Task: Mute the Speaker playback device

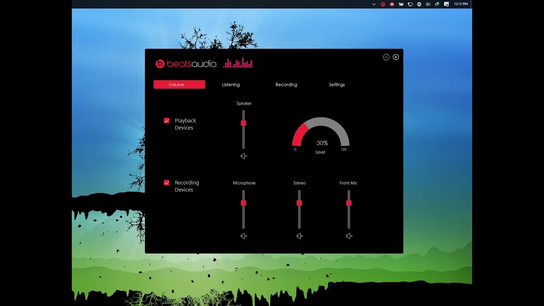Action: click(x=244, y=156)
